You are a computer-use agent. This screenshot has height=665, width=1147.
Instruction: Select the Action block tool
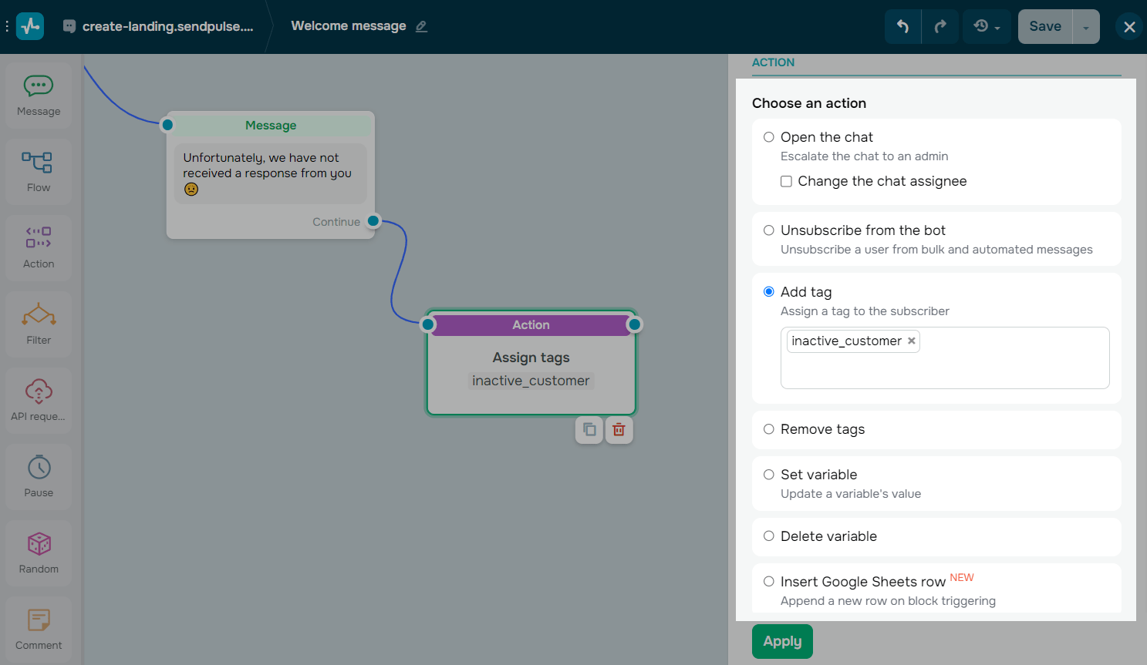tap(38, 247)
